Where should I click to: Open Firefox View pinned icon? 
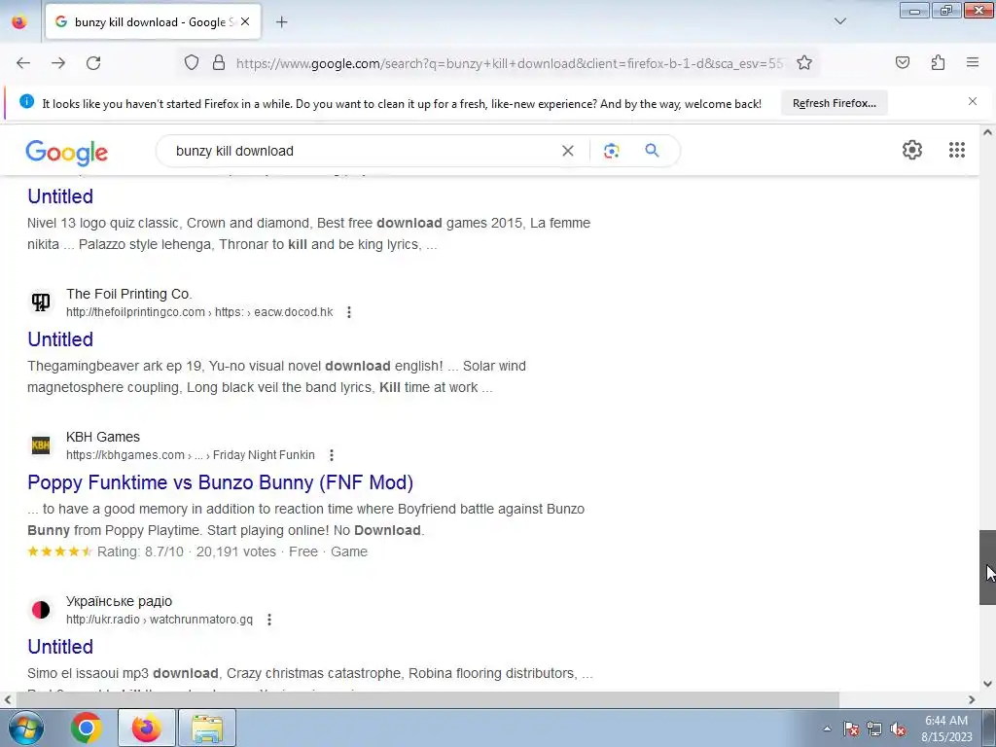click(19, 22)
